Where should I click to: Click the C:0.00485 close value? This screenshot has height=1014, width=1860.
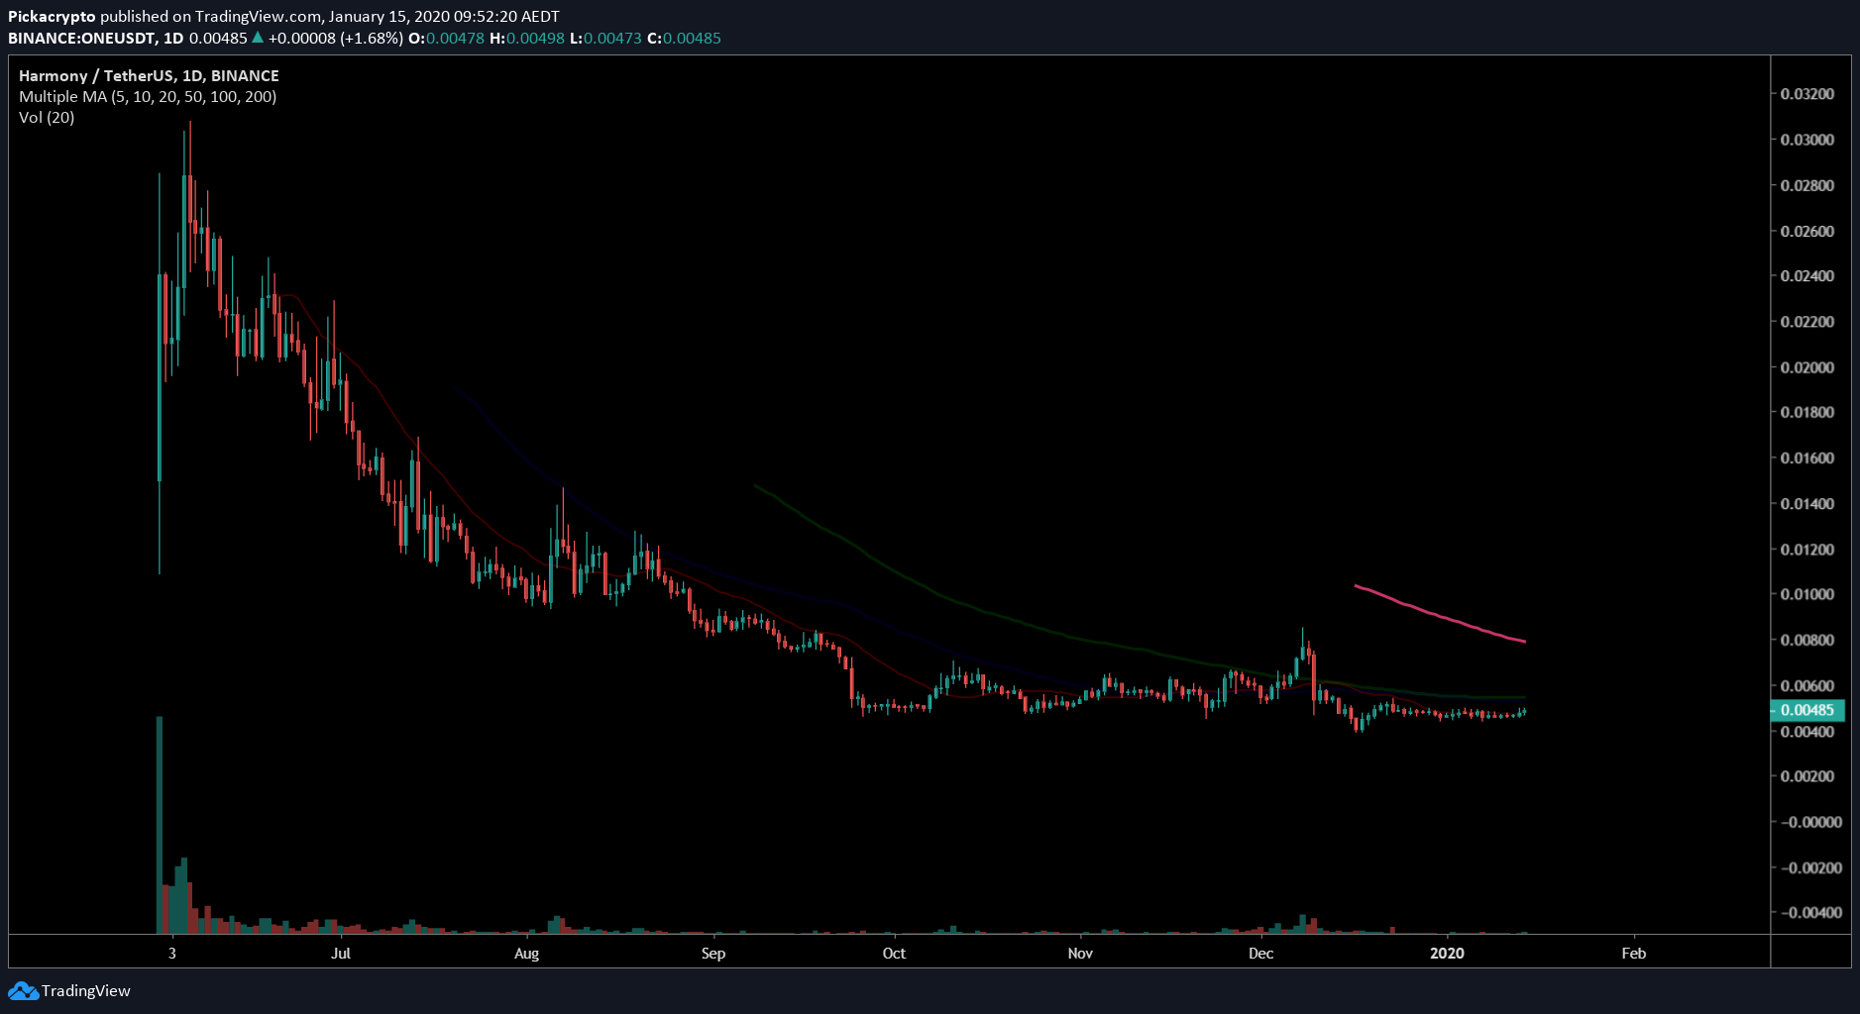point(684,38)
